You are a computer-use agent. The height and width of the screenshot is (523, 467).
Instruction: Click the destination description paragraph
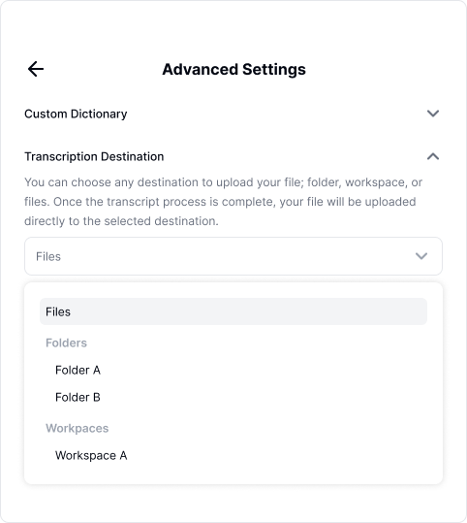[x=223, y=202]
